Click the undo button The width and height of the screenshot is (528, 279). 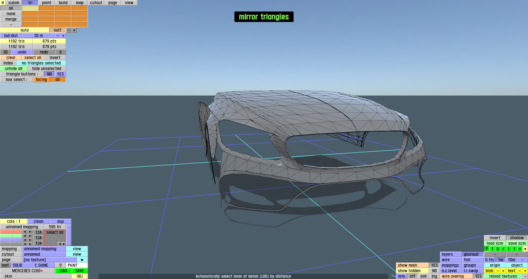point(22,52)
